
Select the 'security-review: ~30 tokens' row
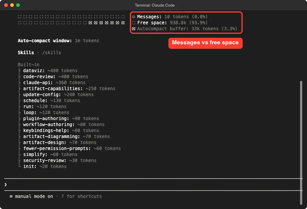coord(60,161)
